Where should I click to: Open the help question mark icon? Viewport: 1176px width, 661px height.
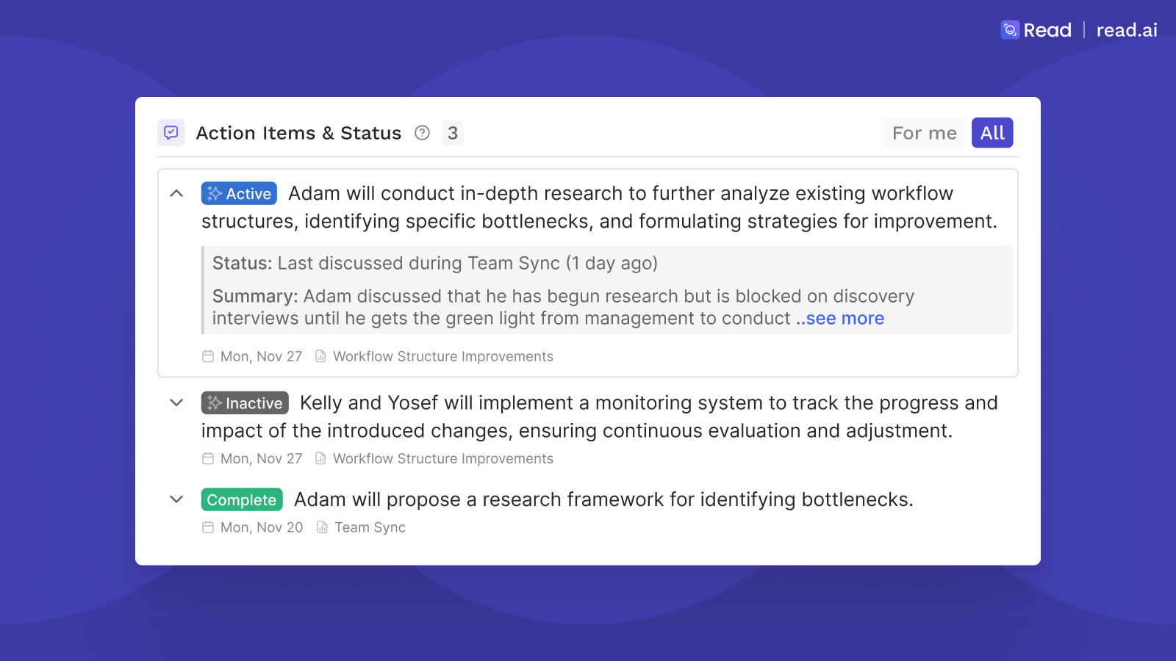point(422,133)
